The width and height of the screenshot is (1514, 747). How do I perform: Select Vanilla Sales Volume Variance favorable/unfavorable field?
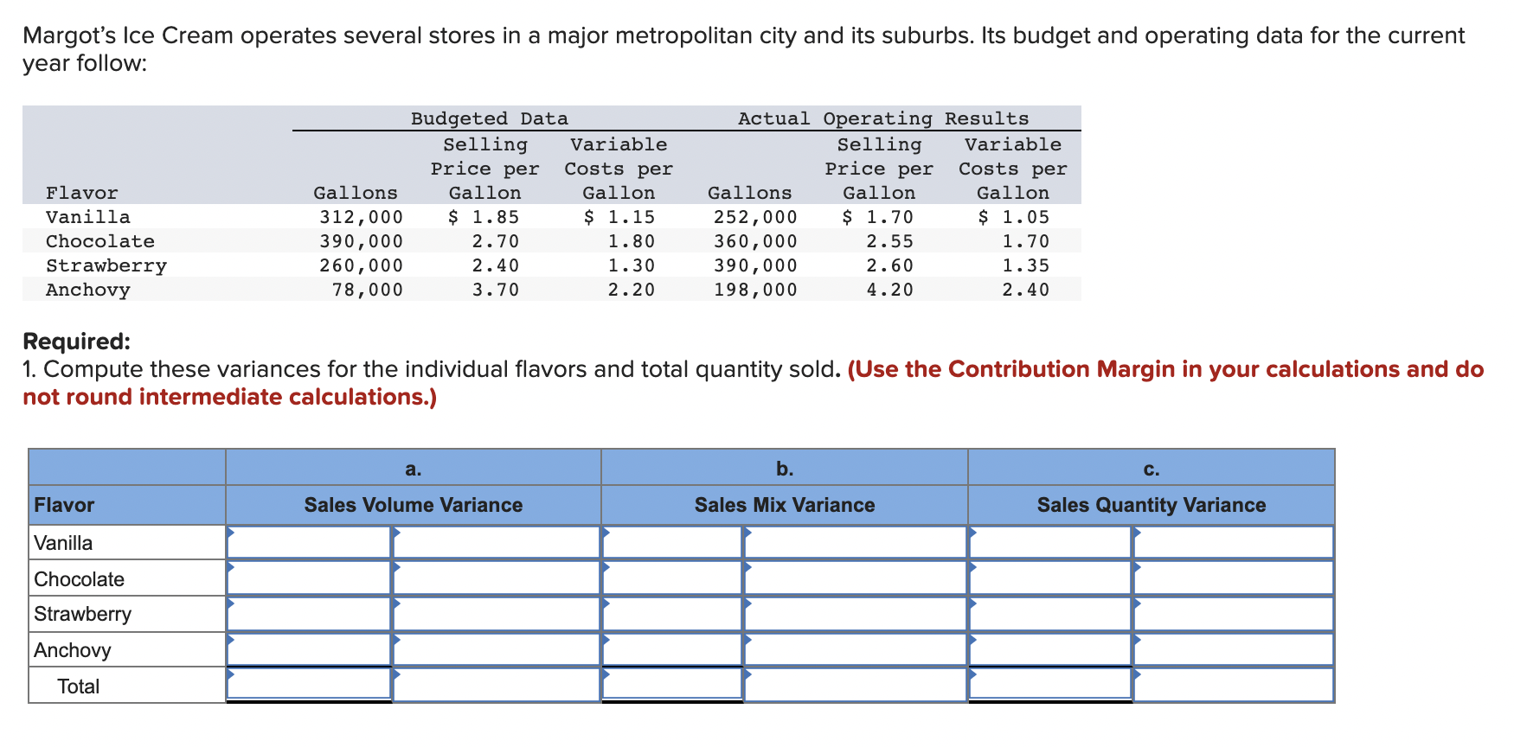pyautogui.click(x=497, y=542)
